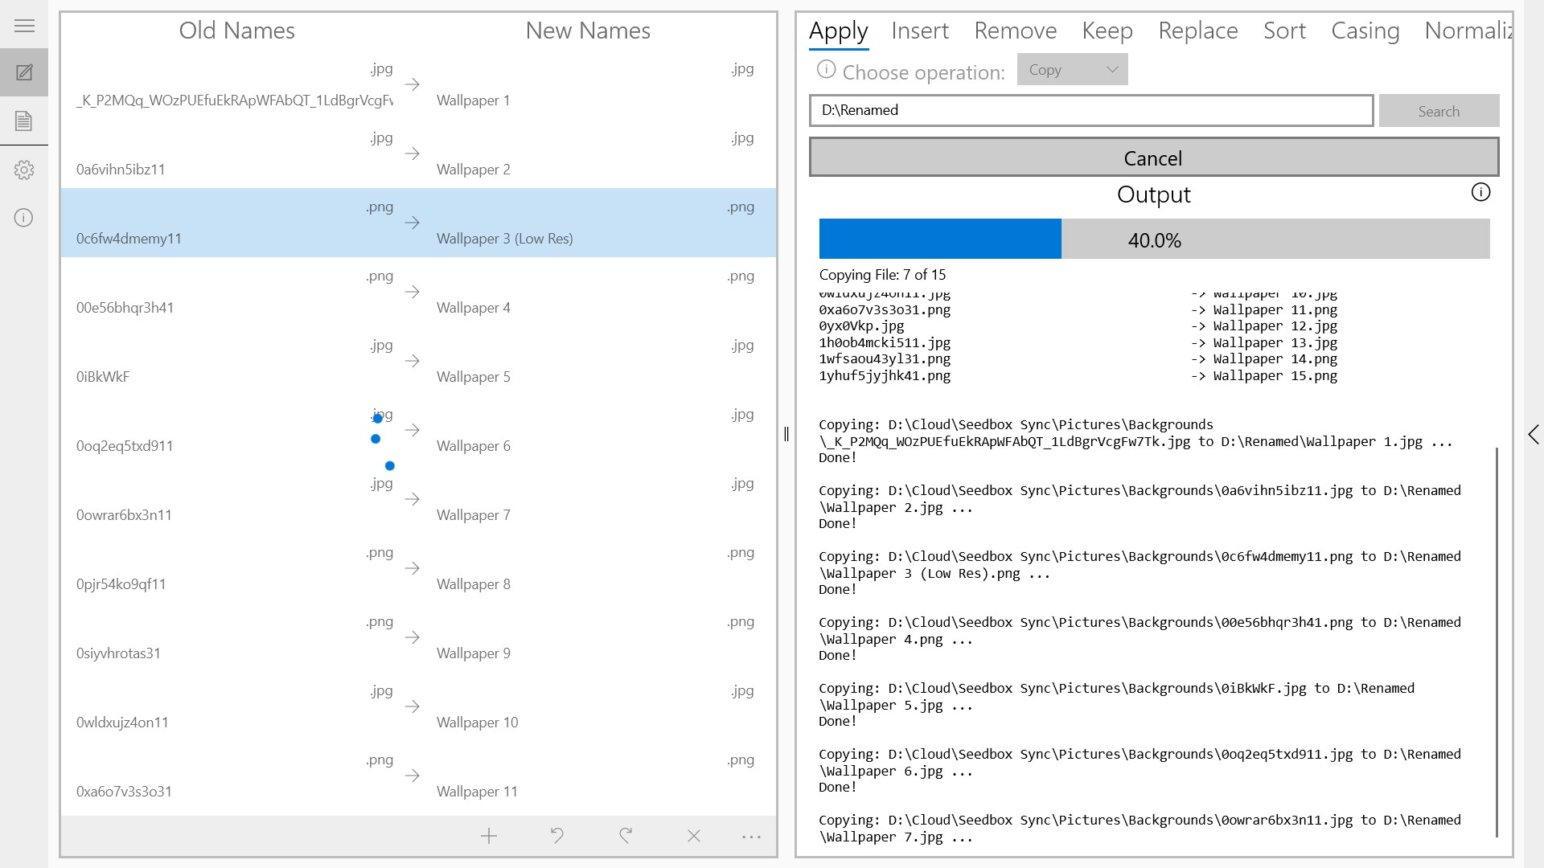Switch to the Insert tab
1544x868 pixels.
click(920, 31)
